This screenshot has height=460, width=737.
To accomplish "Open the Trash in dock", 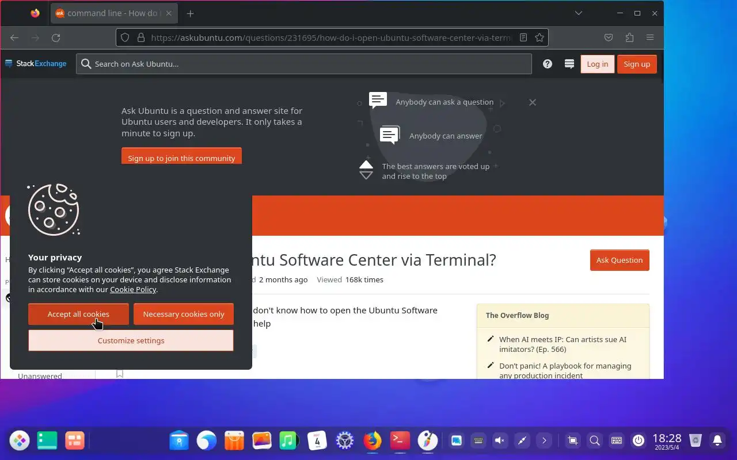I will [x=696, y=441].
